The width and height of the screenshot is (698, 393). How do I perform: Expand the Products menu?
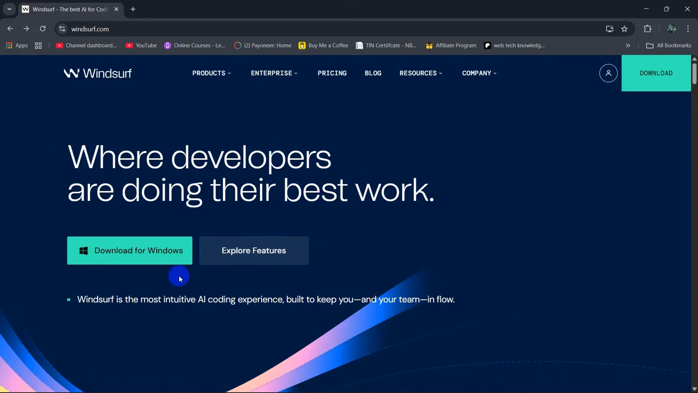click(212, 73)
